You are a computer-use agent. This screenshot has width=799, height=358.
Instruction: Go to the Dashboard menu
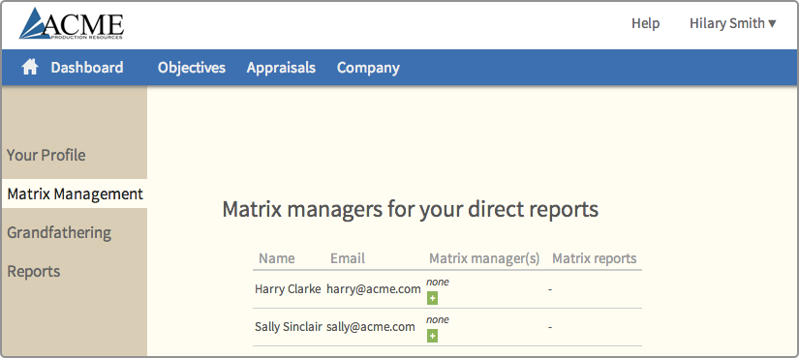pos(86,67)
